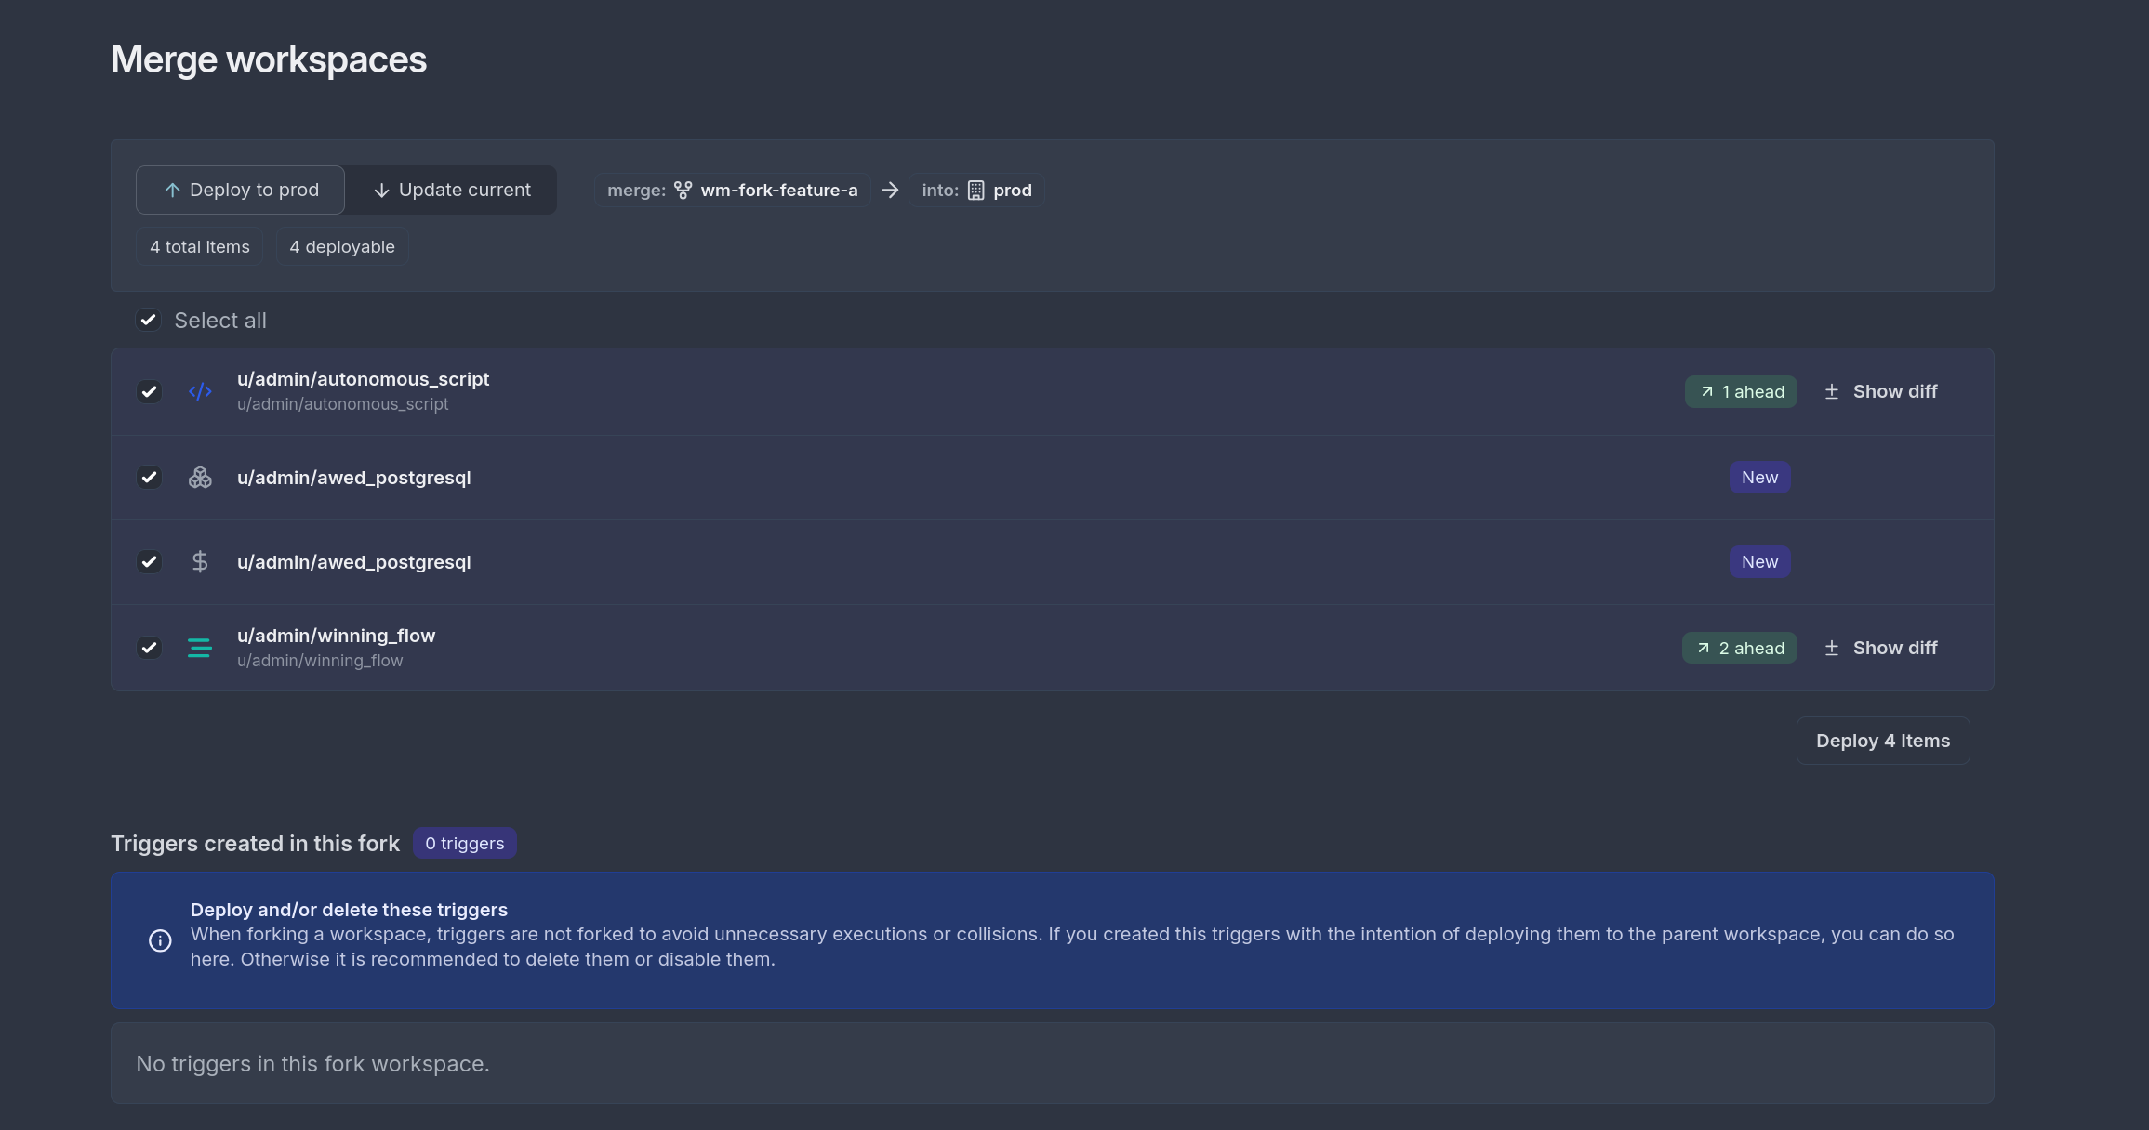
Task: Uncheck the winning_flow item checkbox
Action: click(x=149, y=648)
